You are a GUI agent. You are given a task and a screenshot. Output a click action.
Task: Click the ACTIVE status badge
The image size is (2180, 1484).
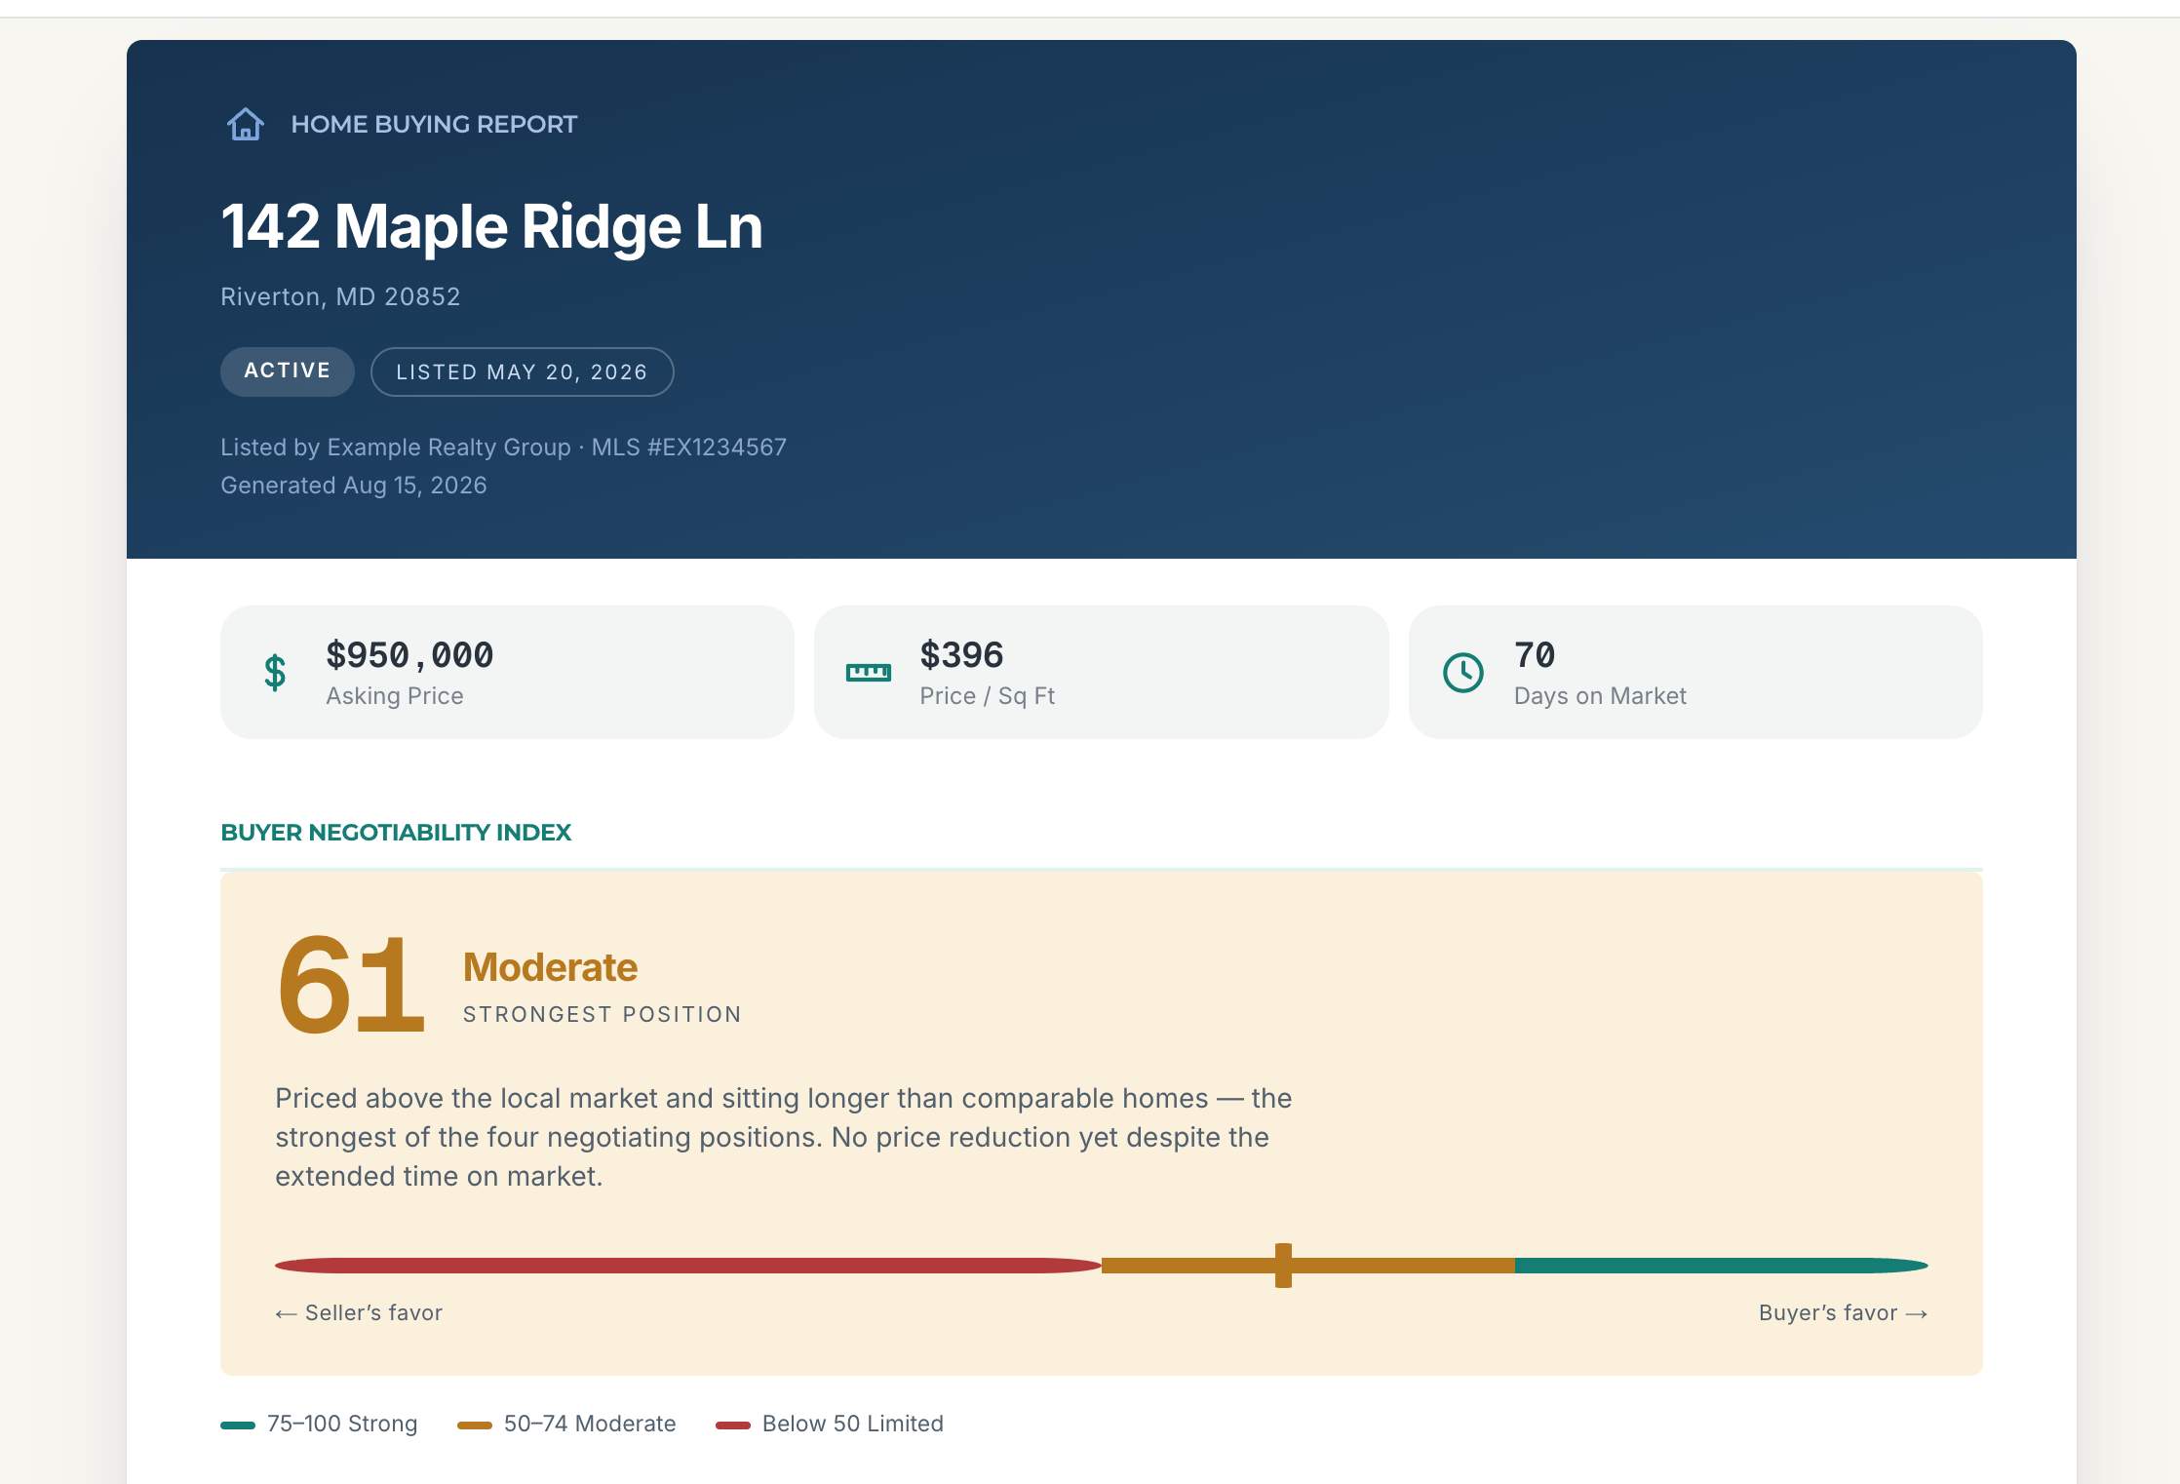click(x=288, y=371)
